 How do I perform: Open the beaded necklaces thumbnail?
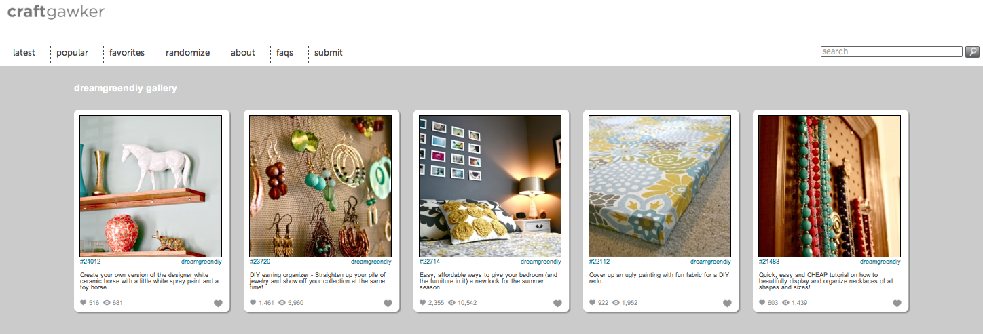point(830,186)
